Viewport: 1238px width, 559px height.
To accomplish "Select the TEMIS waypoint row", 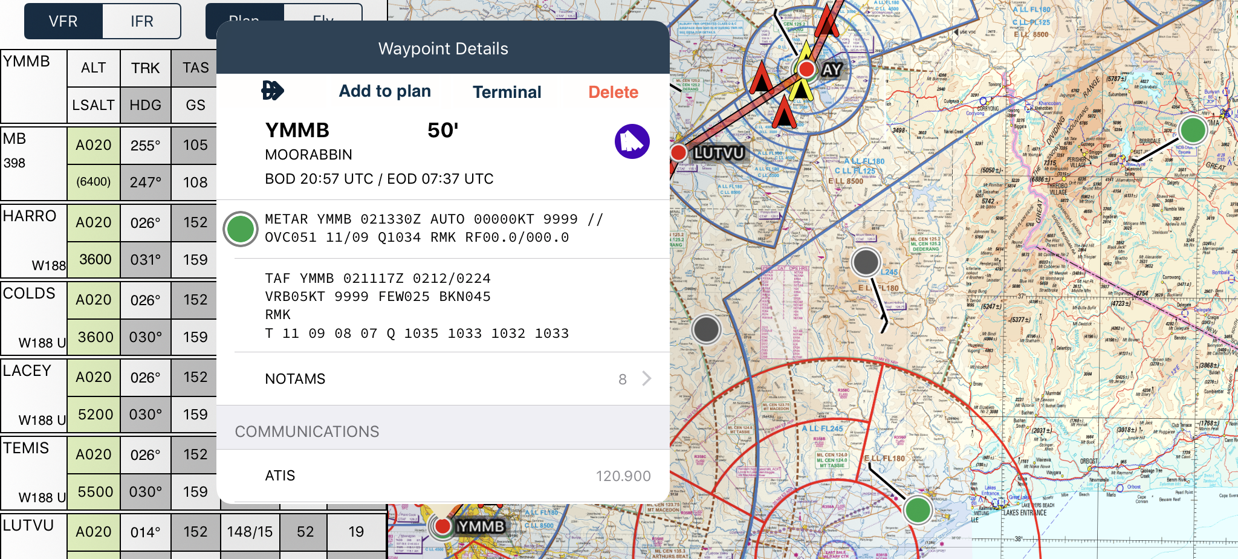I will (x=33, y=473).
